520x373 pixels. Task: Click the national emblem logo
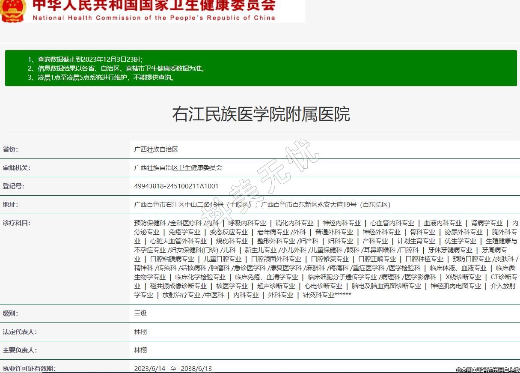coord(13,10)
